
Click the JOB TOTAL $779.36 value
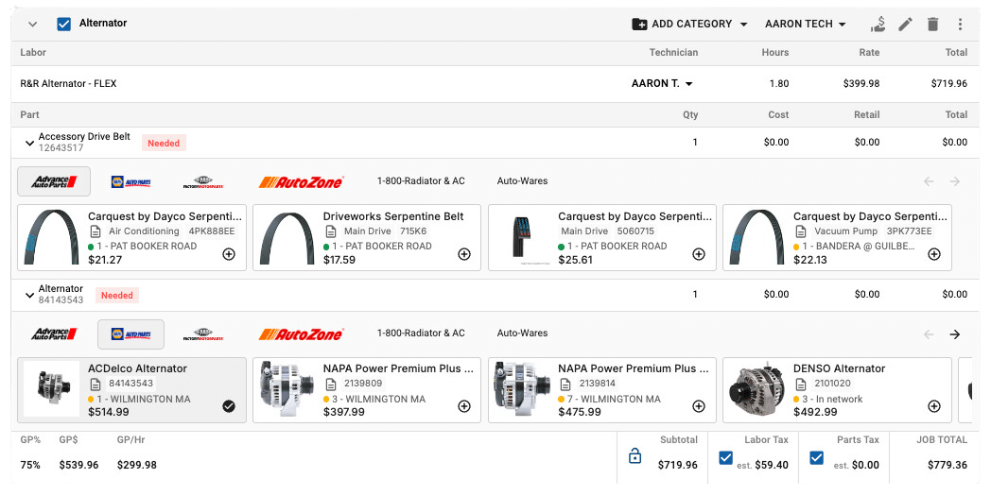click(948, 465)
